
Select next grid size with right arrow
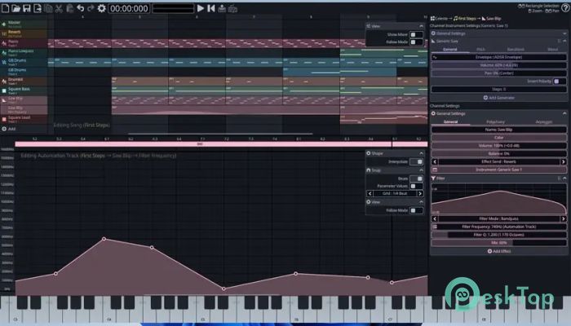click(420, 194)
